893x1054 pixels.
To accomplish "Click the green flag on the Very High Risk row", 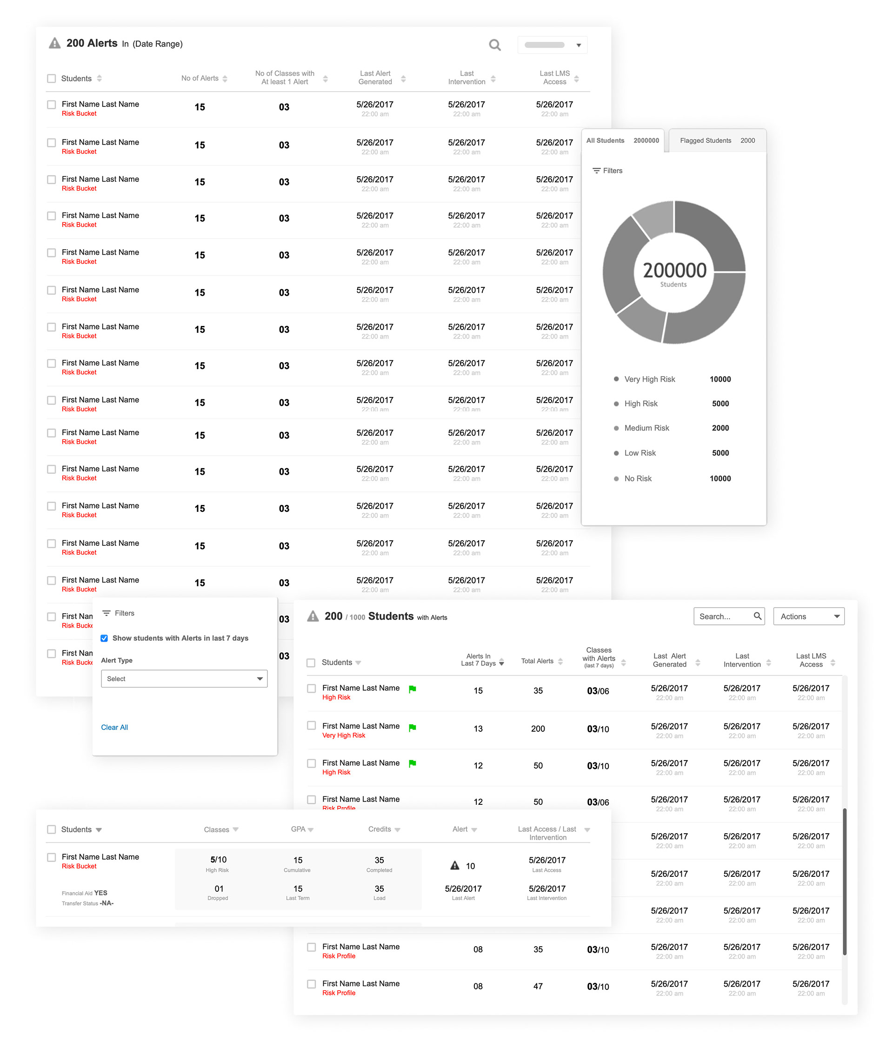I will (413, 727).
